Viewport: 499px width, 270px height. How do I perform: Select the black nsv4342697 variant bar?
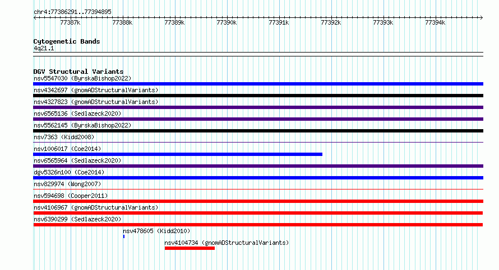[258, 96]
